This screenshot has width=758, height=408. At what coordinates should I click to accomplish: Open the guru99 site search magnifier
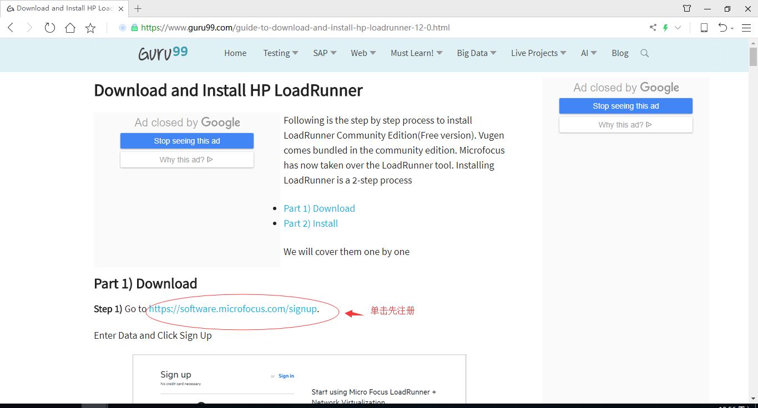pos(644,53)
